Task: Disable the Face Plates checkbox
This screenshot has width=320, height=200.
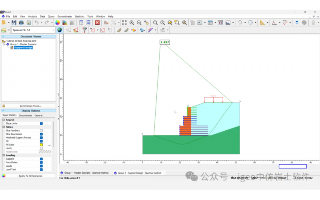Action: (41, 162)
